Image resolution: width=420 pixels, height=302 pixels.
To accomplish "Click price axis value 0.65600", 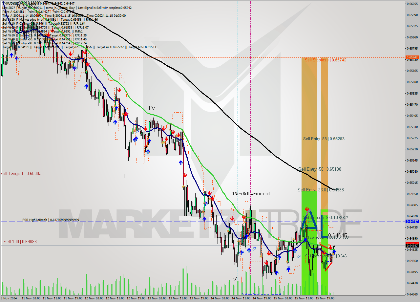I will pyautogui.click(x=412, y=82).
